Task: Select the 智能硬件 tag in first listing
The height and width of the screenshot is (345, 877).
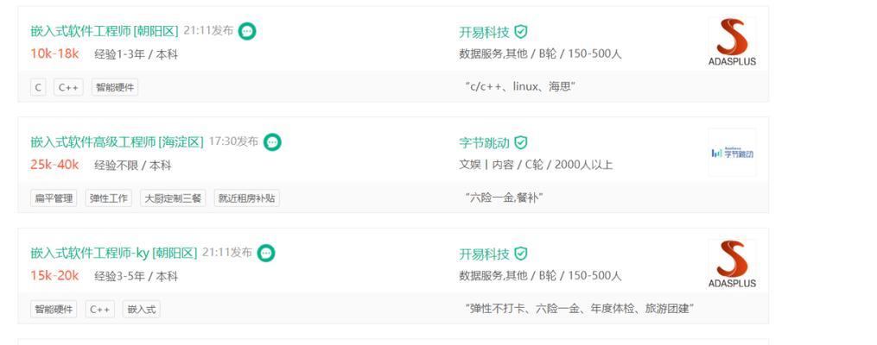Action: click(115, 87)
